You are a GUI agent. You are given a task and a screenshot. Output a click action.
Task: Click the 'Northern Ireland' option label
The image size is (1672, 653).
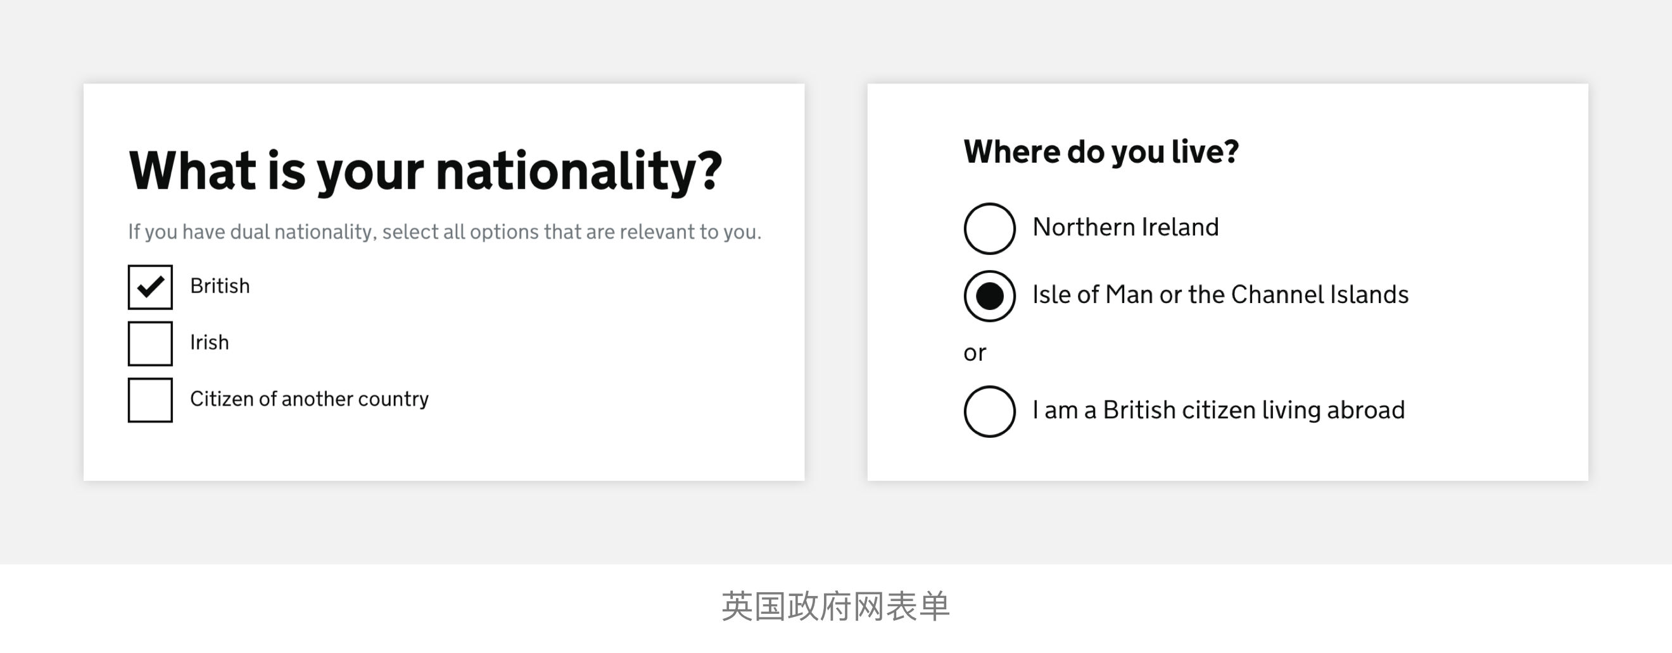(x=1125, y=228)
